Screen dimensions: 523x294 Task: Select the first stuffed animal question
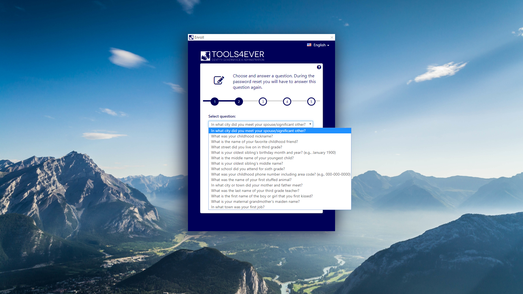[x=251, y=180]
